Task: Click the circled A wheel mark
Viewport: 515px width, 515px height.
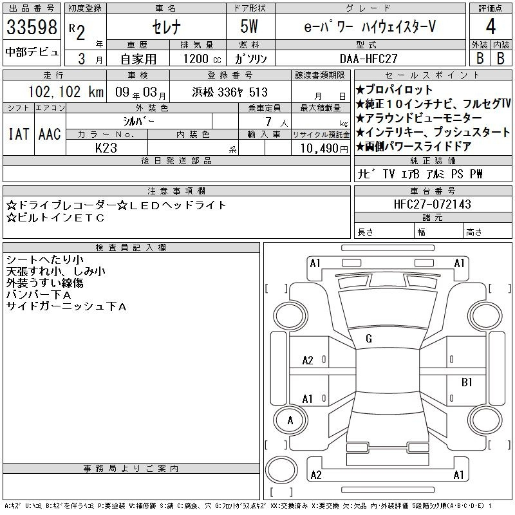Action: (x=290, y=420)
